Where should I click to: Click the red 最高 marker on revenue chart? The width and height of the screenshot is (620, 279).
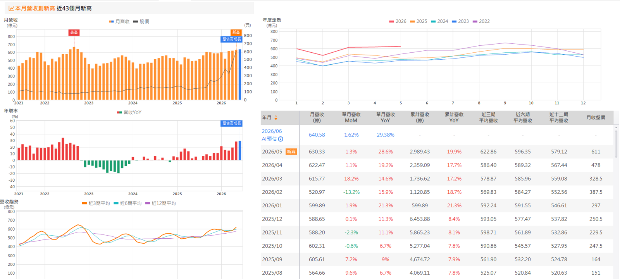(74, 33)
